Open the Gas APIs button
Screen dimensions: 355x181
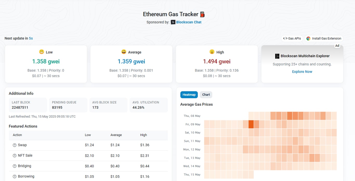click(x=292, y=38)
